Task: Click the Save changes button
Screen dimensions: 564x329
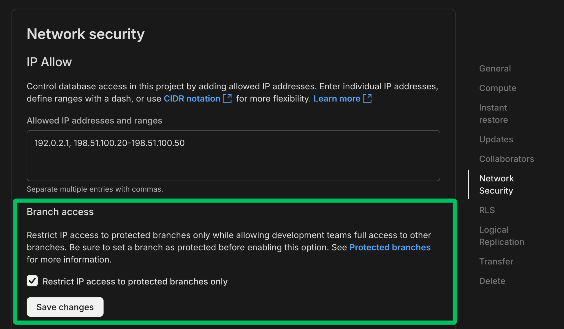Action: coord(65,307)
